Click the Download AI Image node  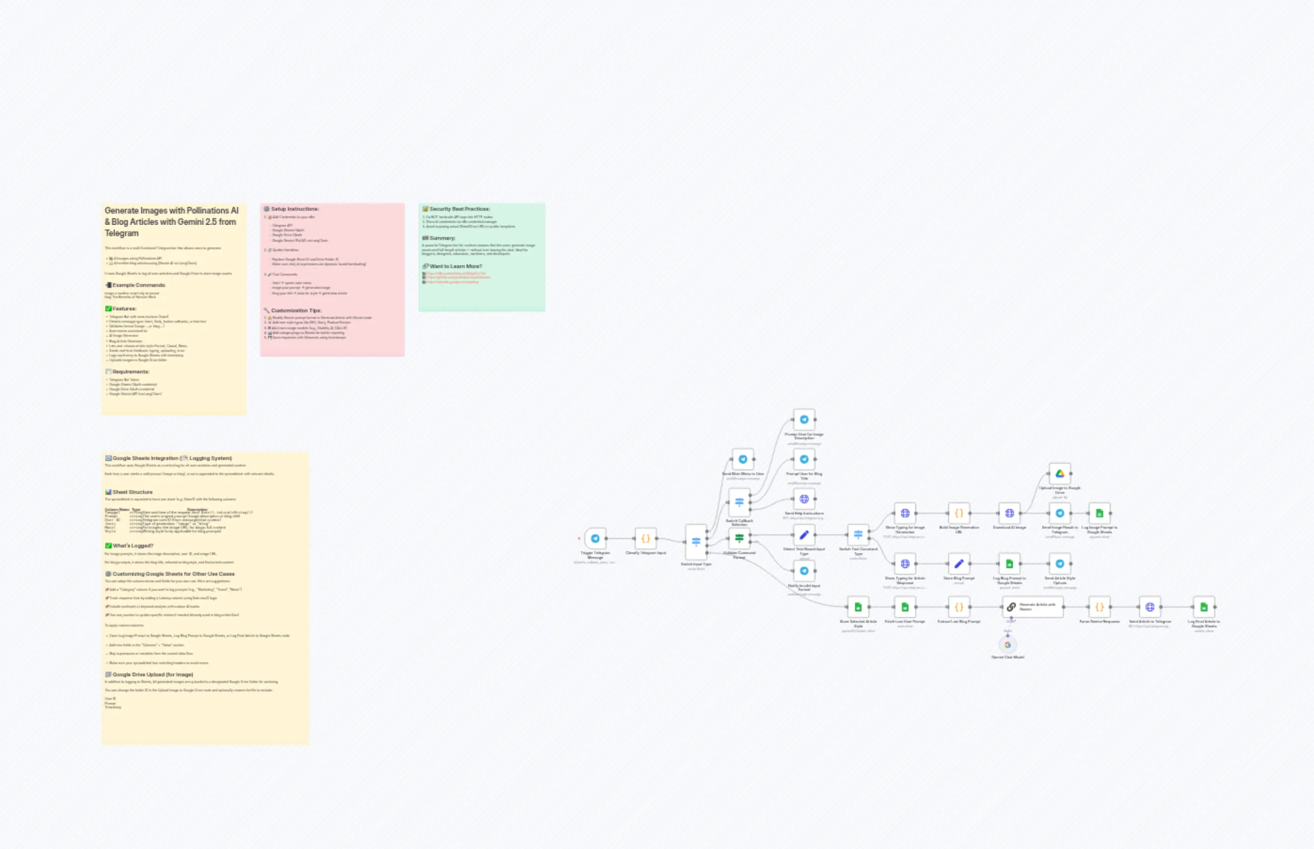point(1010,513)
